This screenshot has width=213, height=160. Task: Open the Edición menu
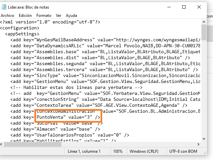point(25,16)
